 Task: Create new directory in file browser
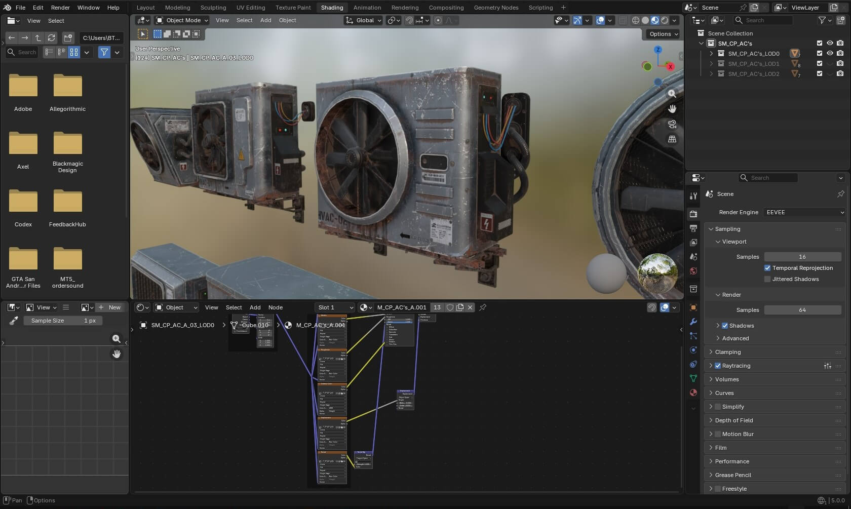pyautogui.click(x=68, y=38)
